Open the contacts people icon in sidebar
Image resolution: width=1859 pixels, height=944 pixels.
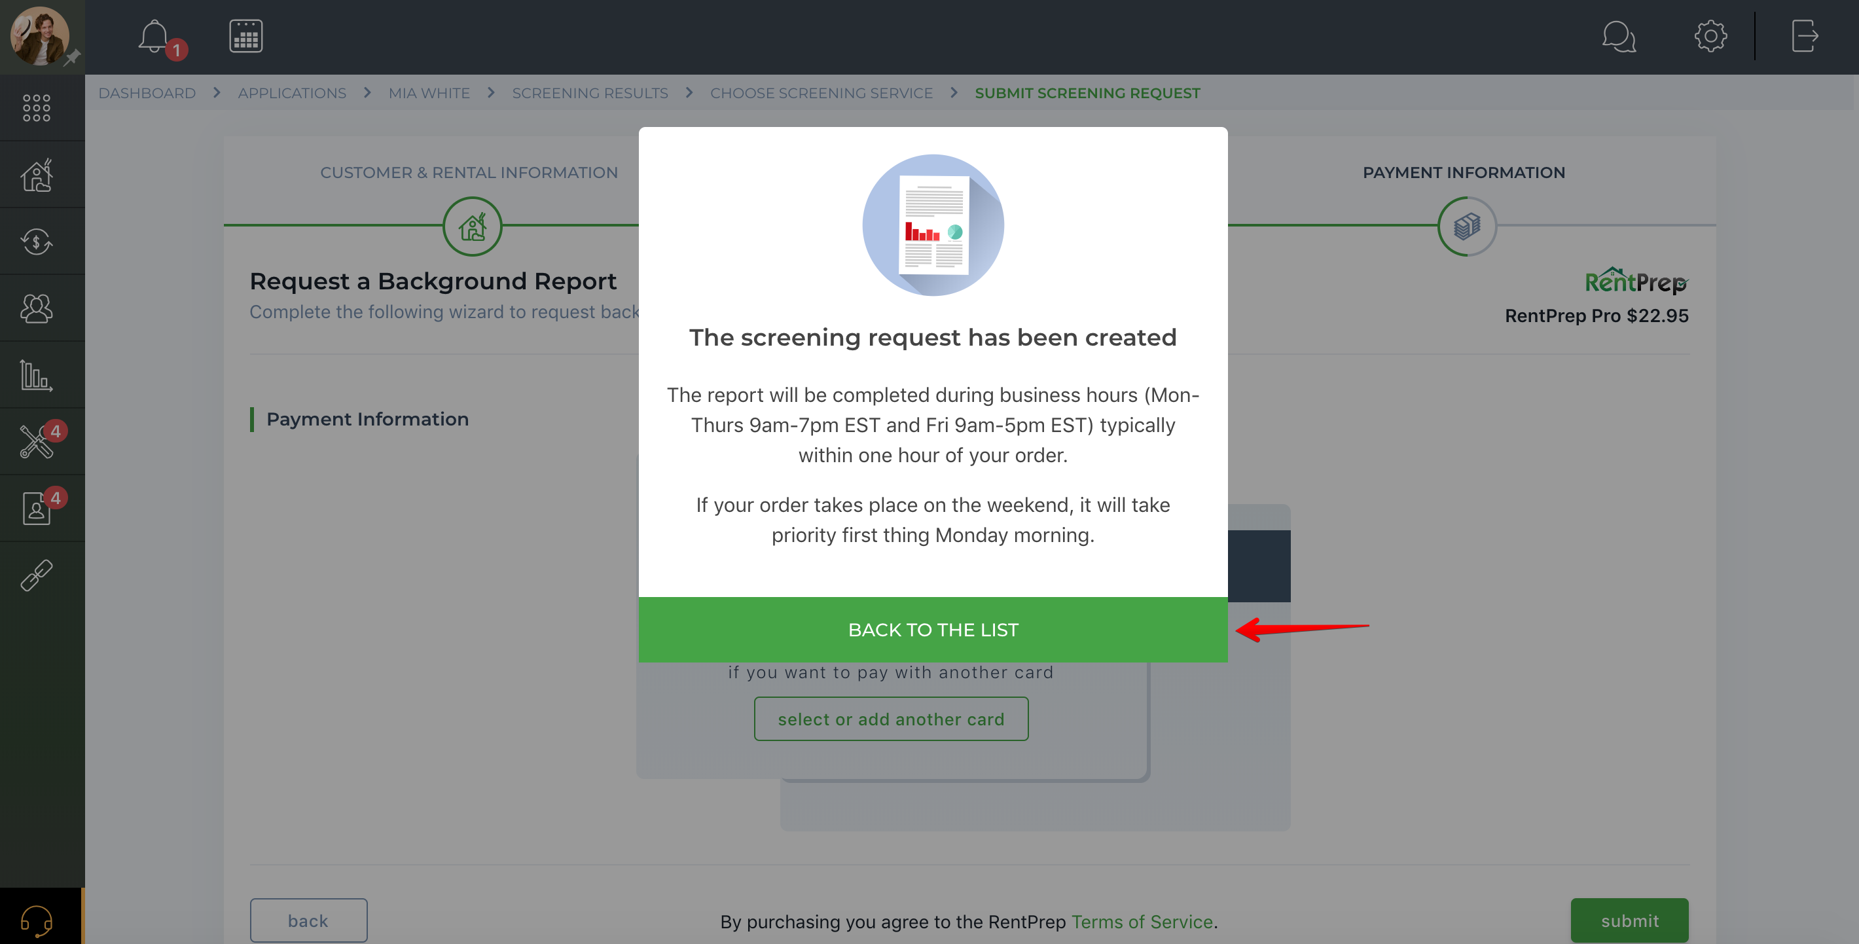[37, 308]
